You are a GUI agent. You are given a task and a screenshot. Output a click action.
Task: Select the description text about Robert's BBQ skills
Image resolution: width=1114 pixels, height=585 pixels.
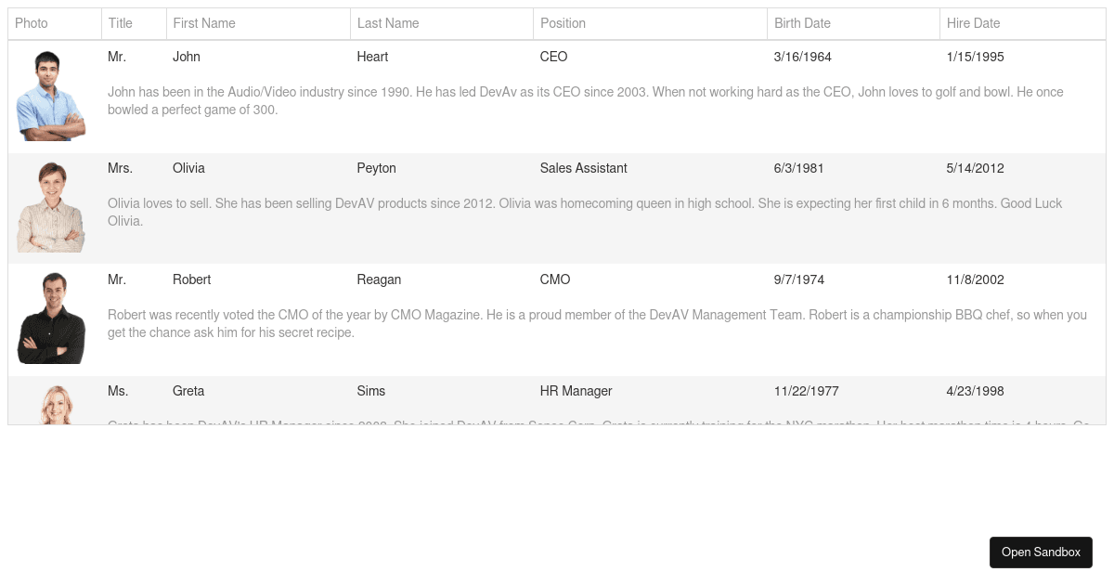[x=597, y=323]
